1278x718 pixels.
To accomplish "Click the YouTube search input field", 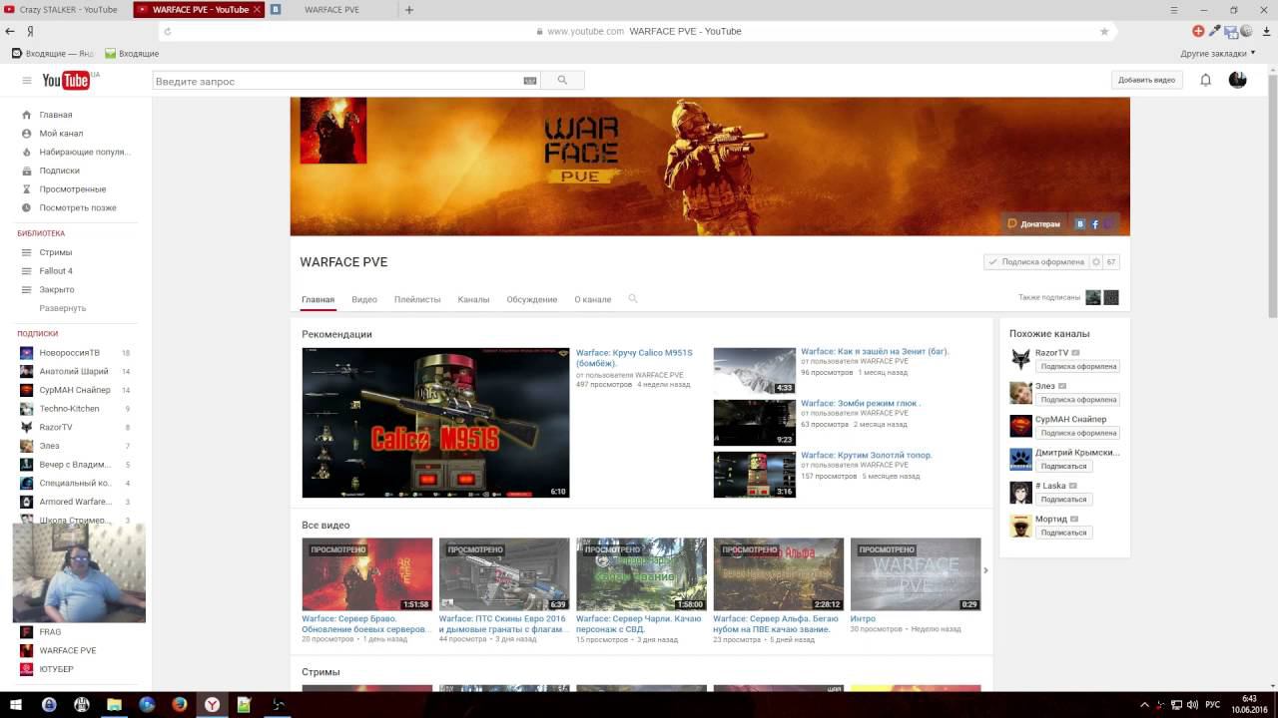I will coord(337,81).
